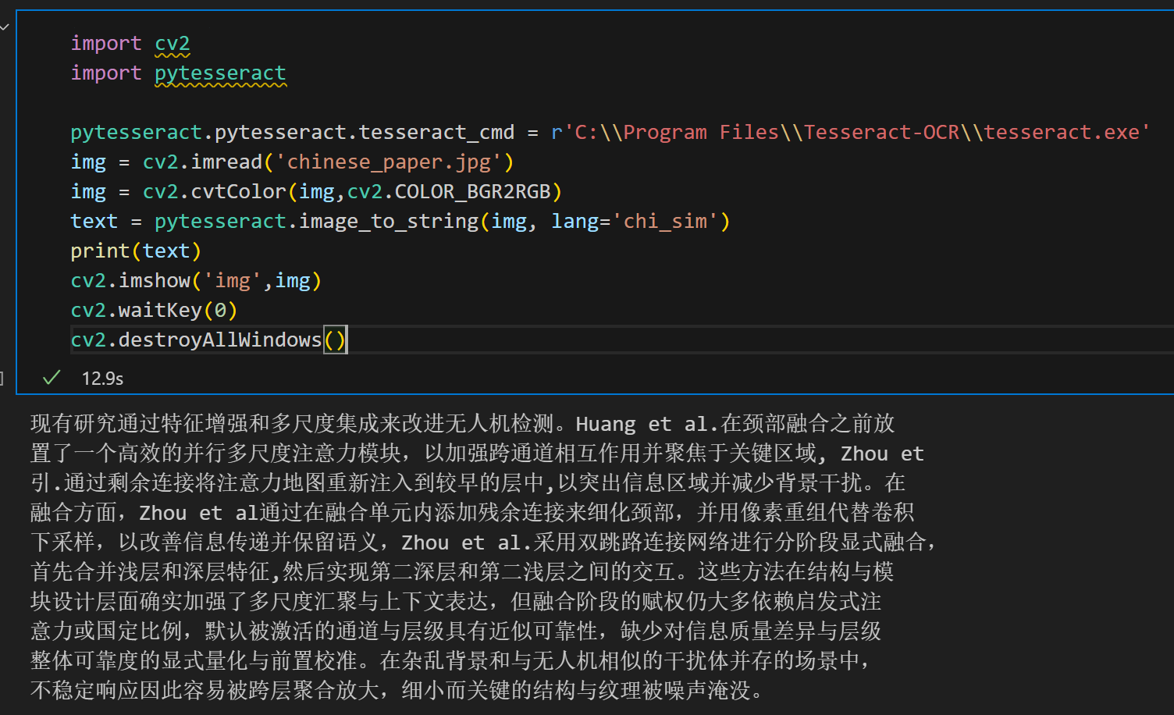1174x715 pixels.
Task: Click output line starting '下采样'
Action: pyautogui.click(x=482, y=542)
